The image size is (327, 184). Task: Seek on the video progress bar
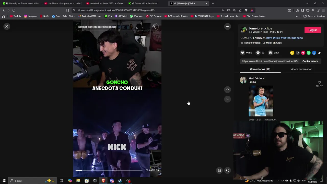click(x=109, y=170)
